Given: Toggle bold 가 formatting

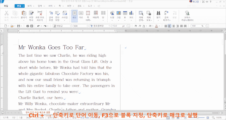Looking at the screenshot, I should 136,26.
